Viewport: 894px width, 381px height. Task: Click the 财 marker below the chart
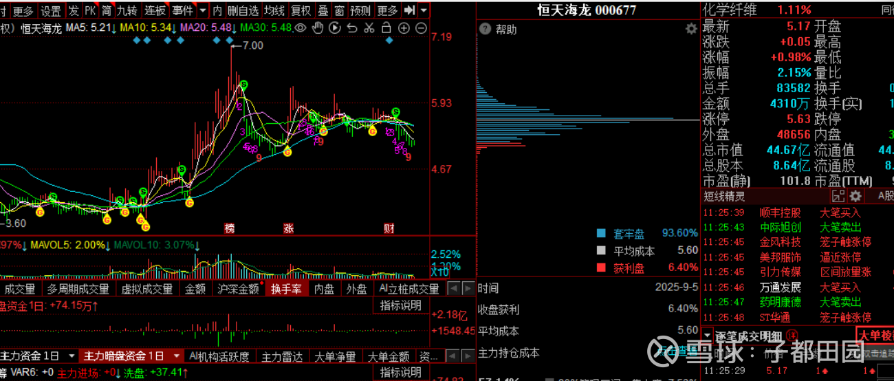(x=389, y=228)
